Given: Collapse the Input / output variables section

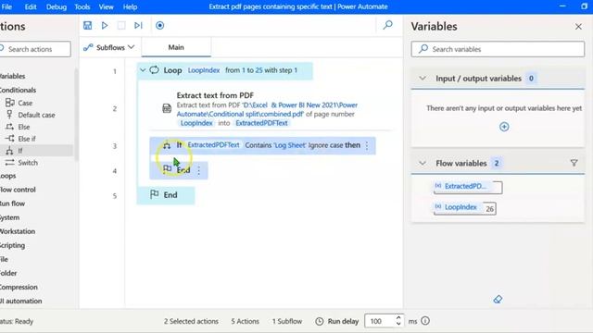Looking at the screenshot, I should (423, 78).
